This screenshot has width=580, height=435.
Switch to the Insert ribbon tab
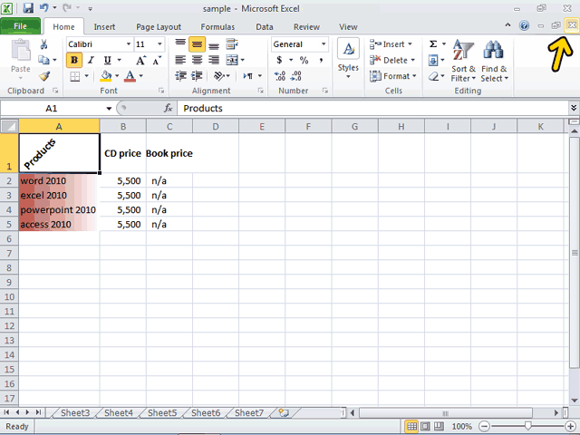coord(104,27)
